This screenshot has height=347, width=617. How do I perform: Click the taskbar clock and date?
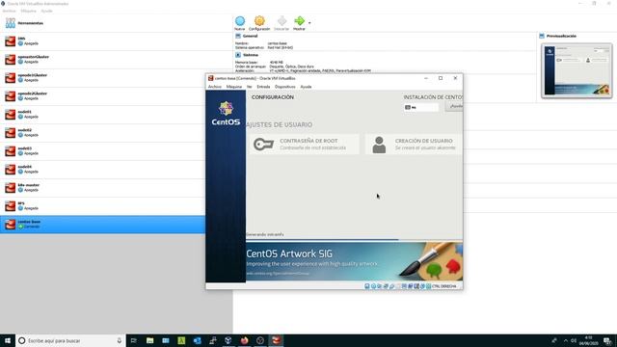[x=589, y=340]
